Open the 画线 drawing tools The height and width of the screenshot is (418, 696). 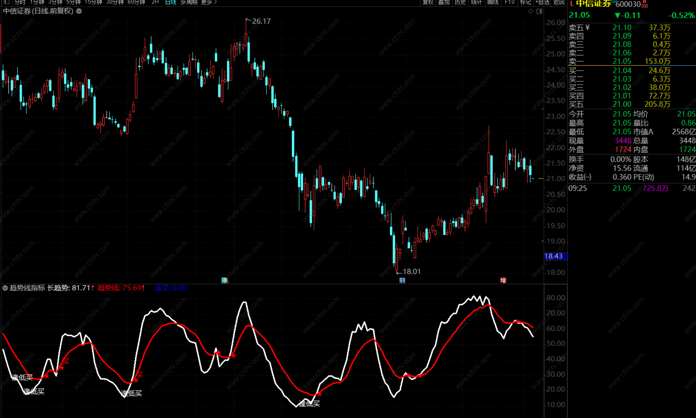coord(493,2)
